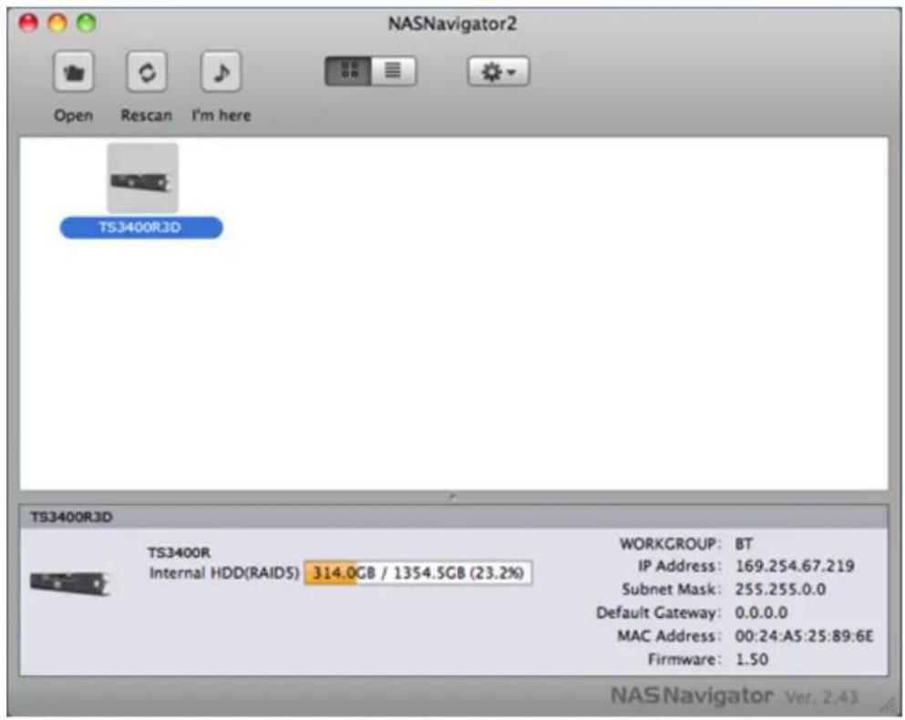Image resolution: width=905 pixels, height=720 pixels.
Task: Click the Rescan label under toolbar
Action: click(x=147, y=116)
